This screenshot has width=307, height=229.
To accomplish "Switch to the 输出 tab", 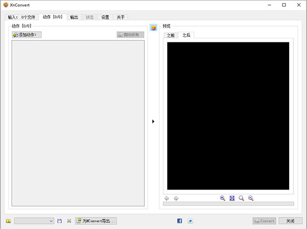I will [74, 17].
